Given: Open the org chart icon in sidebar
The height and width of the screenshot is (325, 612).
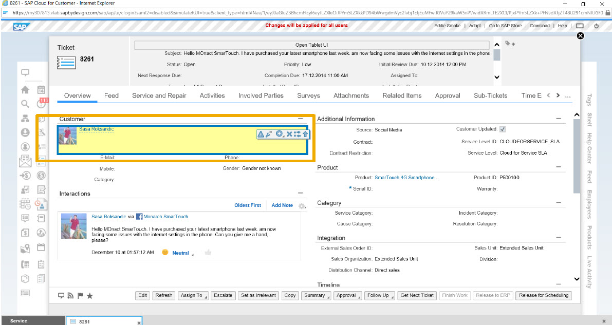Looking at the screenshot, I should [x=25, y=118].
